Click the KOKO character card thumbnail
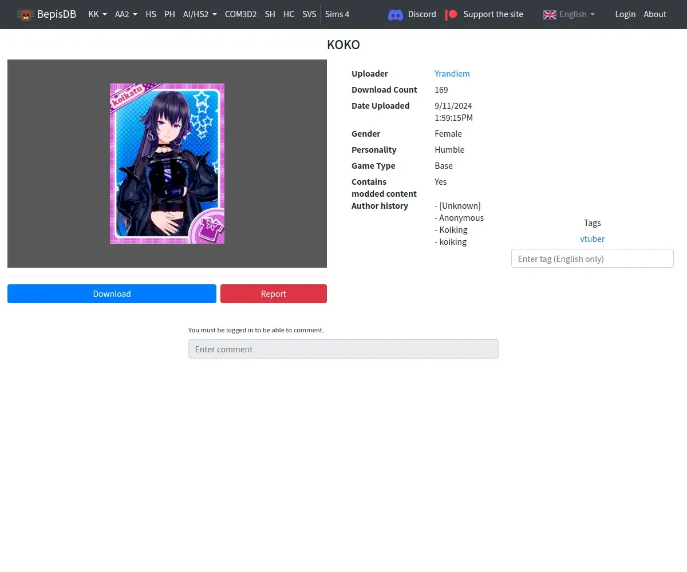This screenshot has width=687, height=572. click(x=167, y=164)
